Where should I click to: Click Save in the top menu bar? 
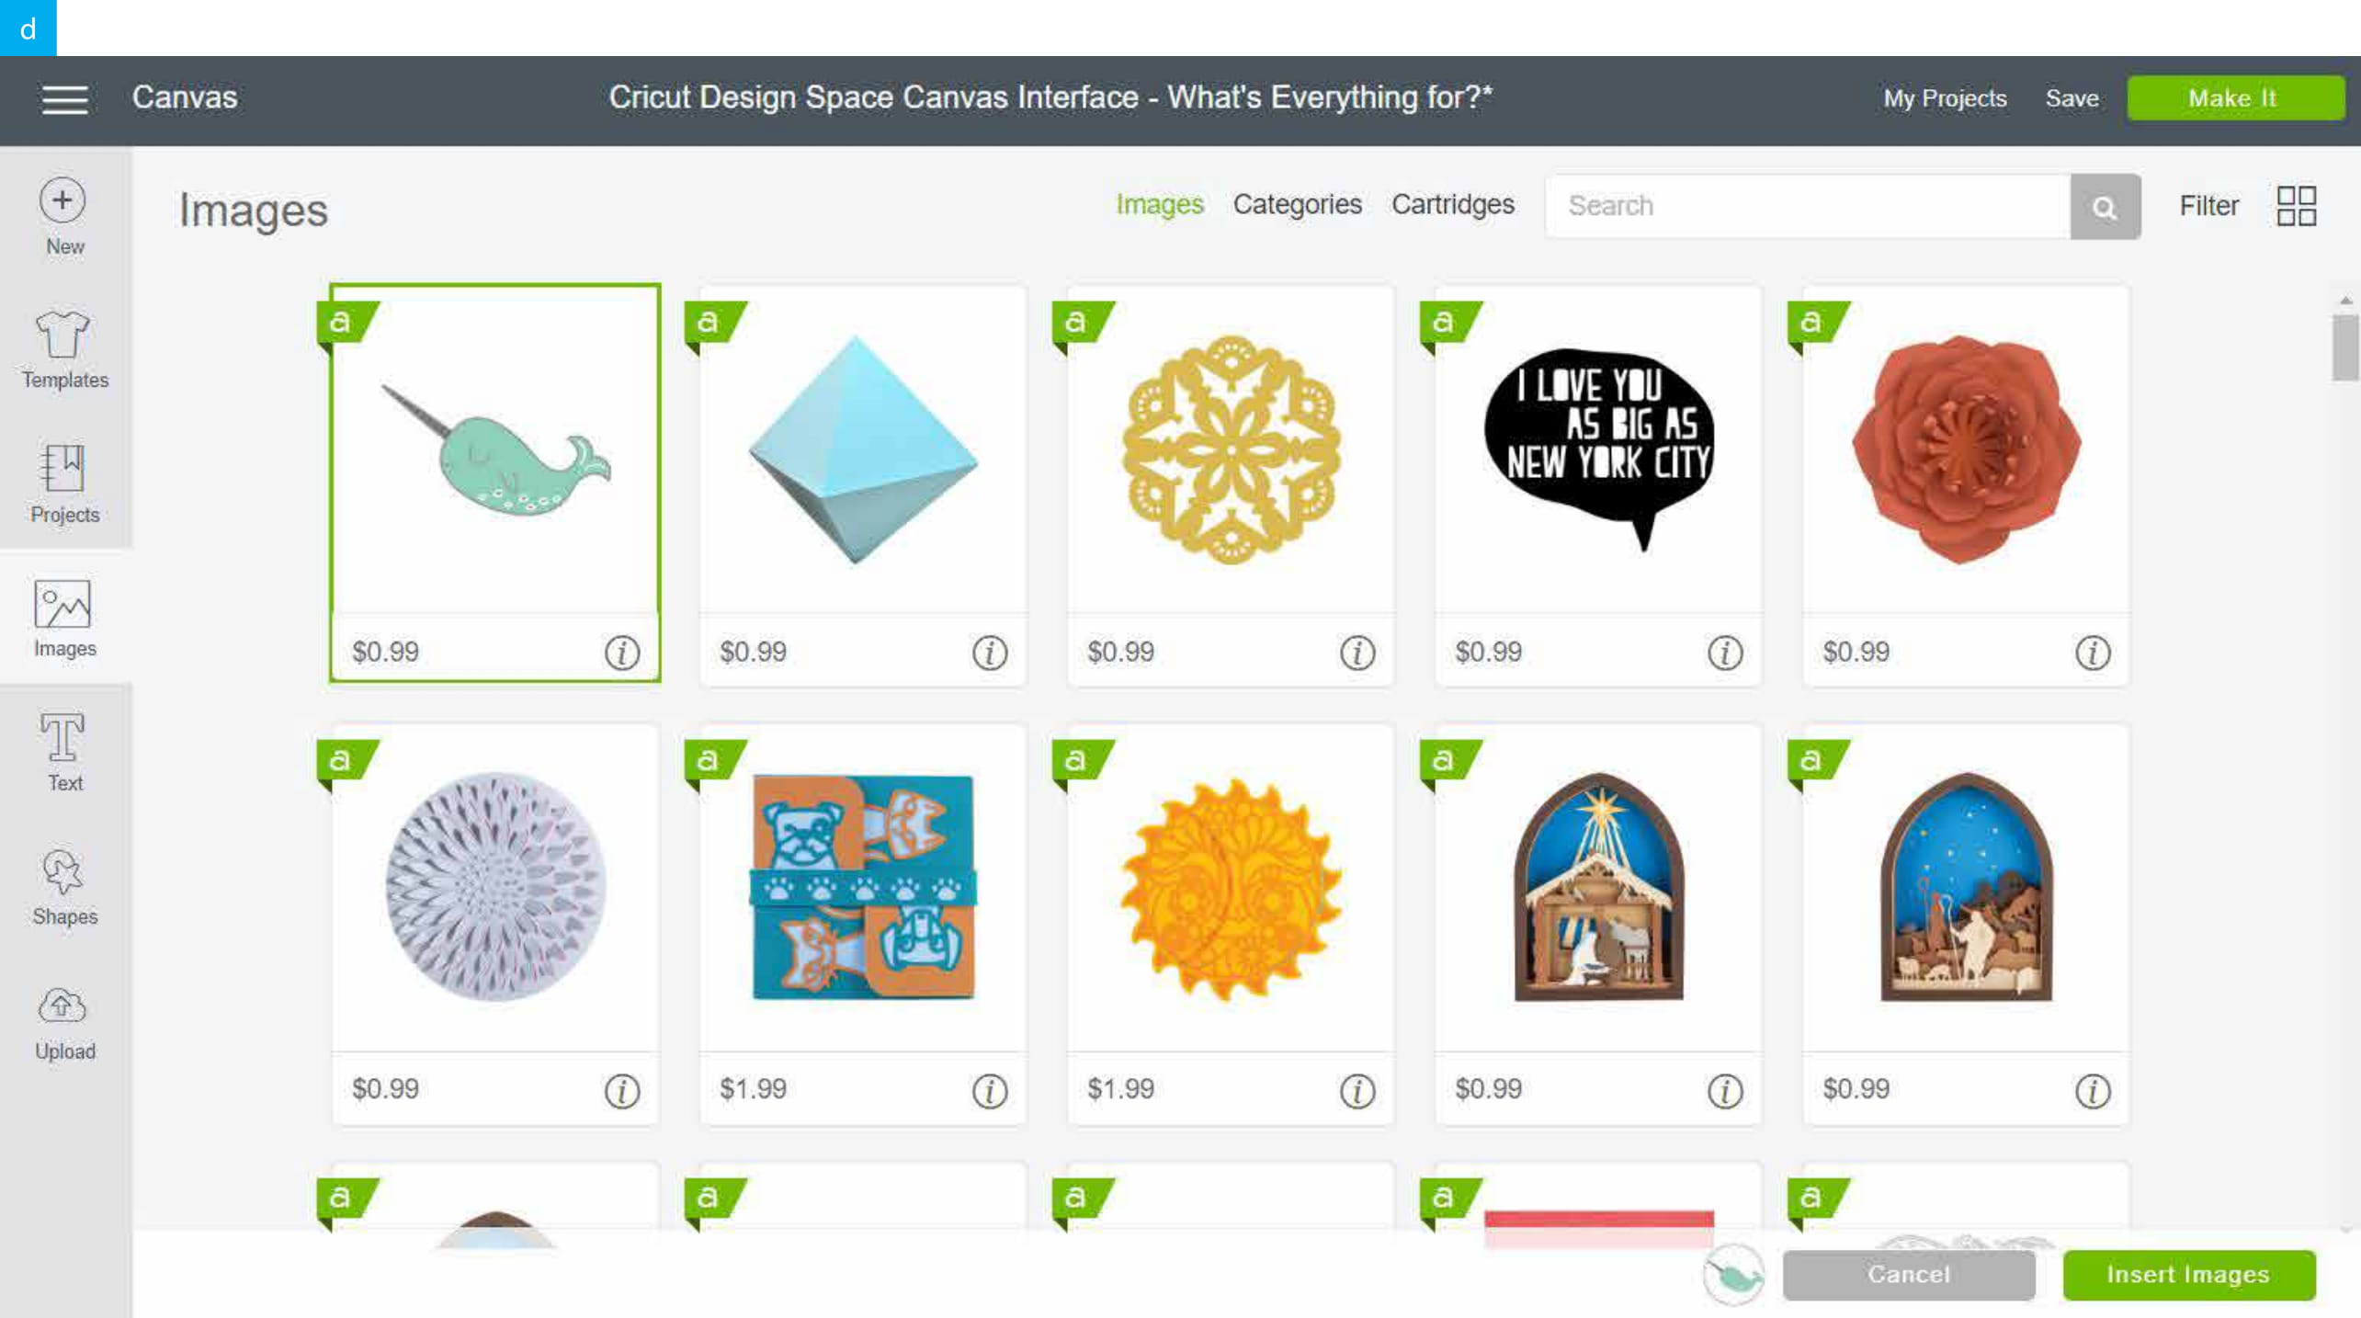click(x=2072, y=97)
